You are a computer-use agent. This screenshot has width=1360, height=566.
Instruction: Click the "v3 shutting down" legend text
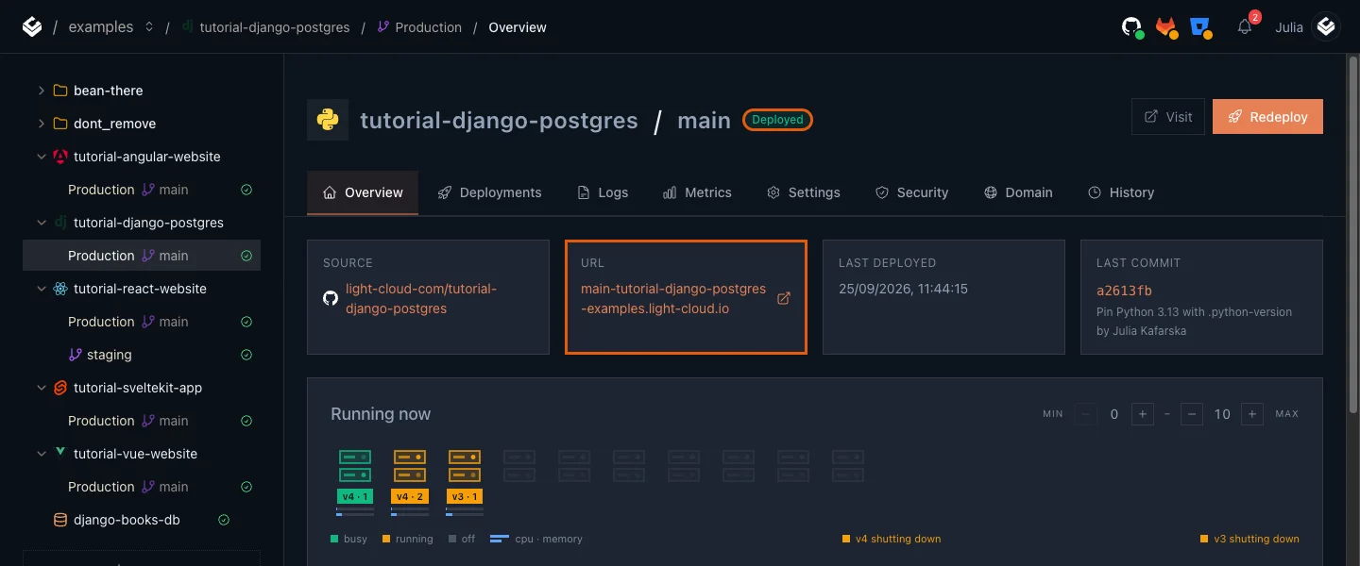1256,539
